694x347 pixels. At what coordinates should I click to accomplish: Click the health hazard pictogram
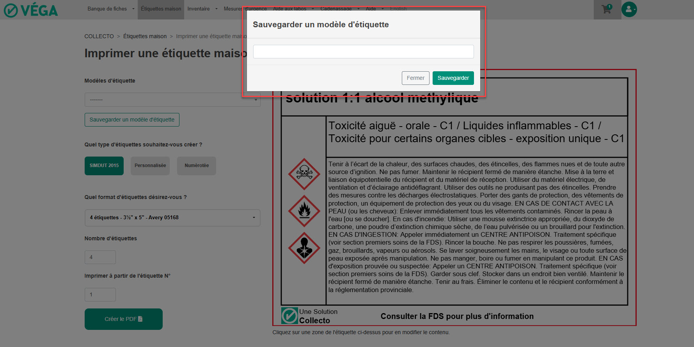tap(304, 248)
